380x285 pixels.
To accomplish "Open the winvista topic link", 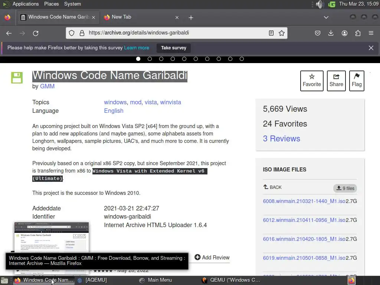I will (170, 102).
